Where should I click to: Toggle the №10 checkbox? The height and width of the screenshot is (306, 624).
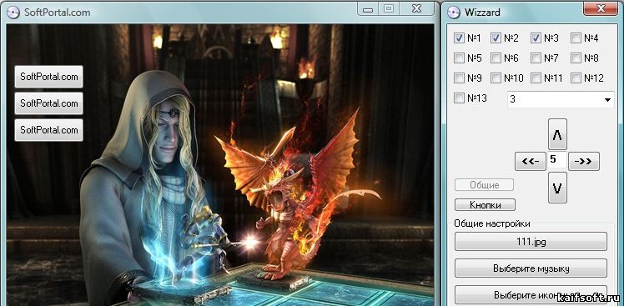point(496,78)
